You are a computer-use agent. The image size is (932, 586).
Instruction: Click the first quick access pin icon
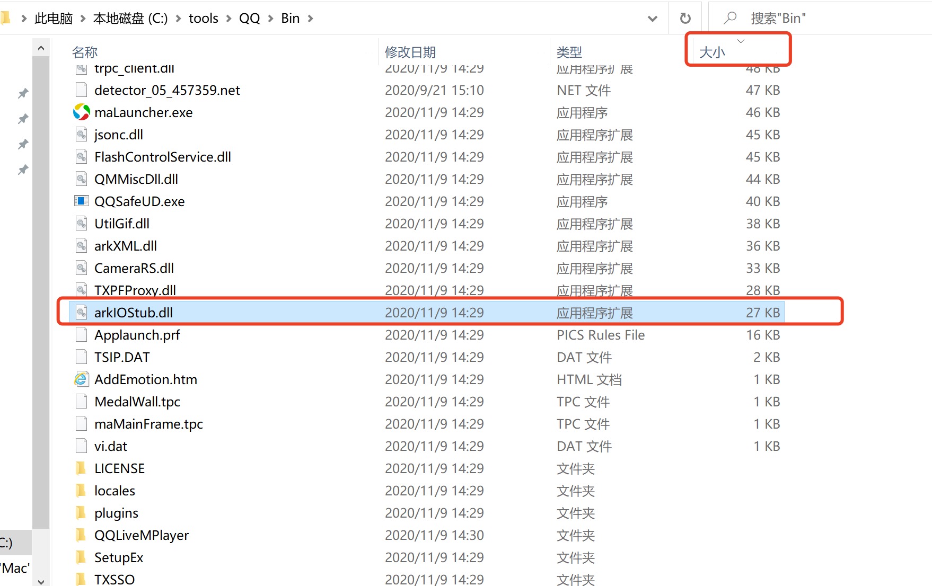pos(23,94)
